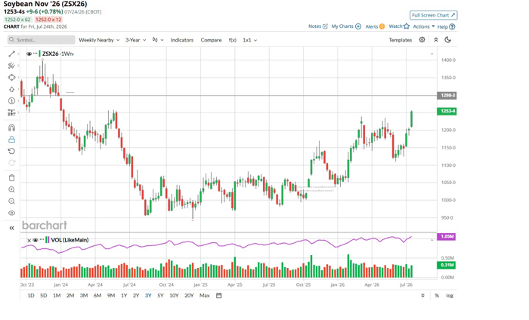Click the ZSX26 green color swatch
Image resolution: width=529 pixels, height=320 pixels.
40,54
